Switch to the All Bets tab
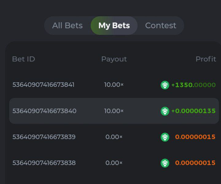The height and width of the screenshot is (184, 221). (x=67, y=25)
